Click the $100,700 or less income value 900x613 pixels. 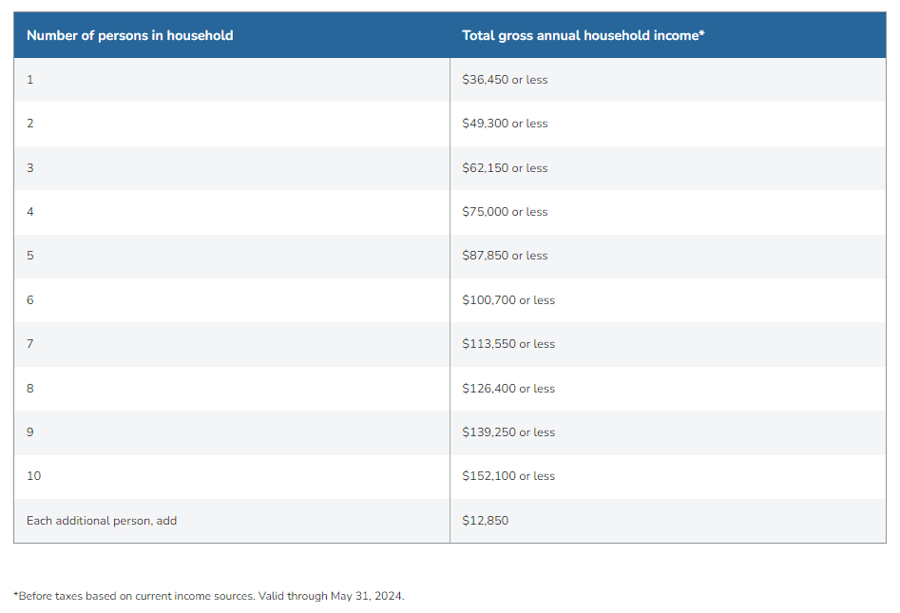(x=508, y=300)
